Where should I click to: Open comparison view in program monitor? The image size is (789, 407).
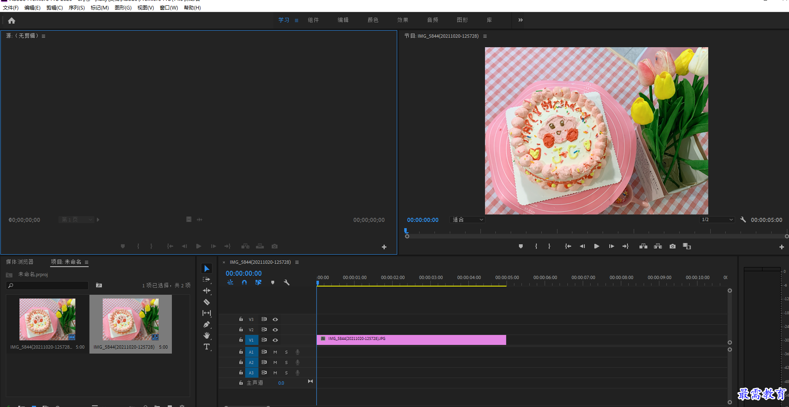tap(687, 246)
